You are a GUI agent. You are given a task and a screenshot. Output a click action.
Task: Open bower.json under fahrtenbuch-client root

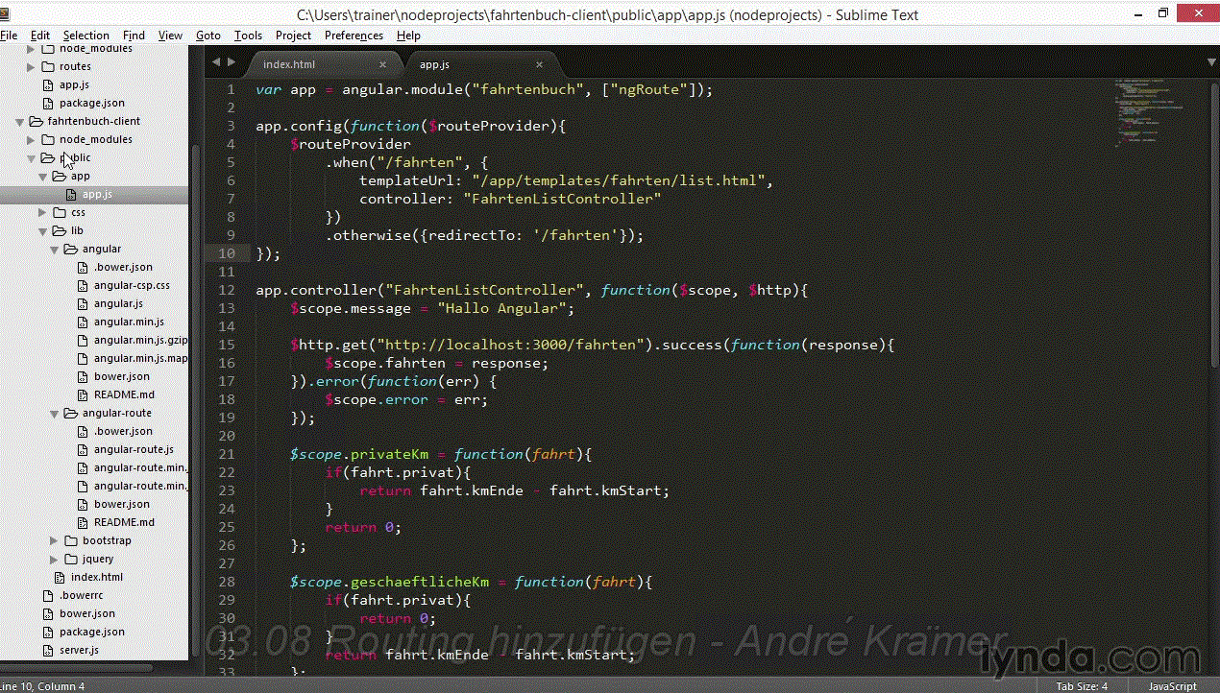[86, 613]
